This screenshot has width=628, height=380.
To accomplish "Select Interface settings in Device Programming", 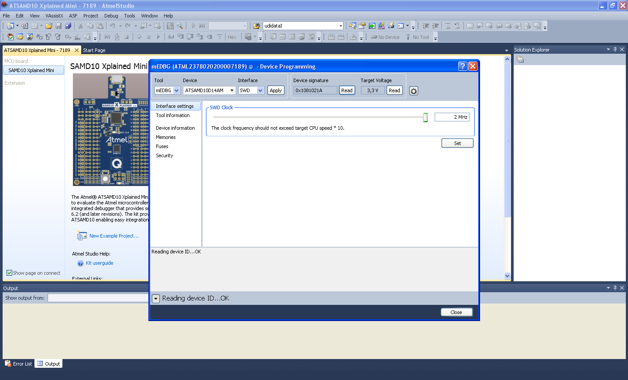I will (x=175, y=106).
